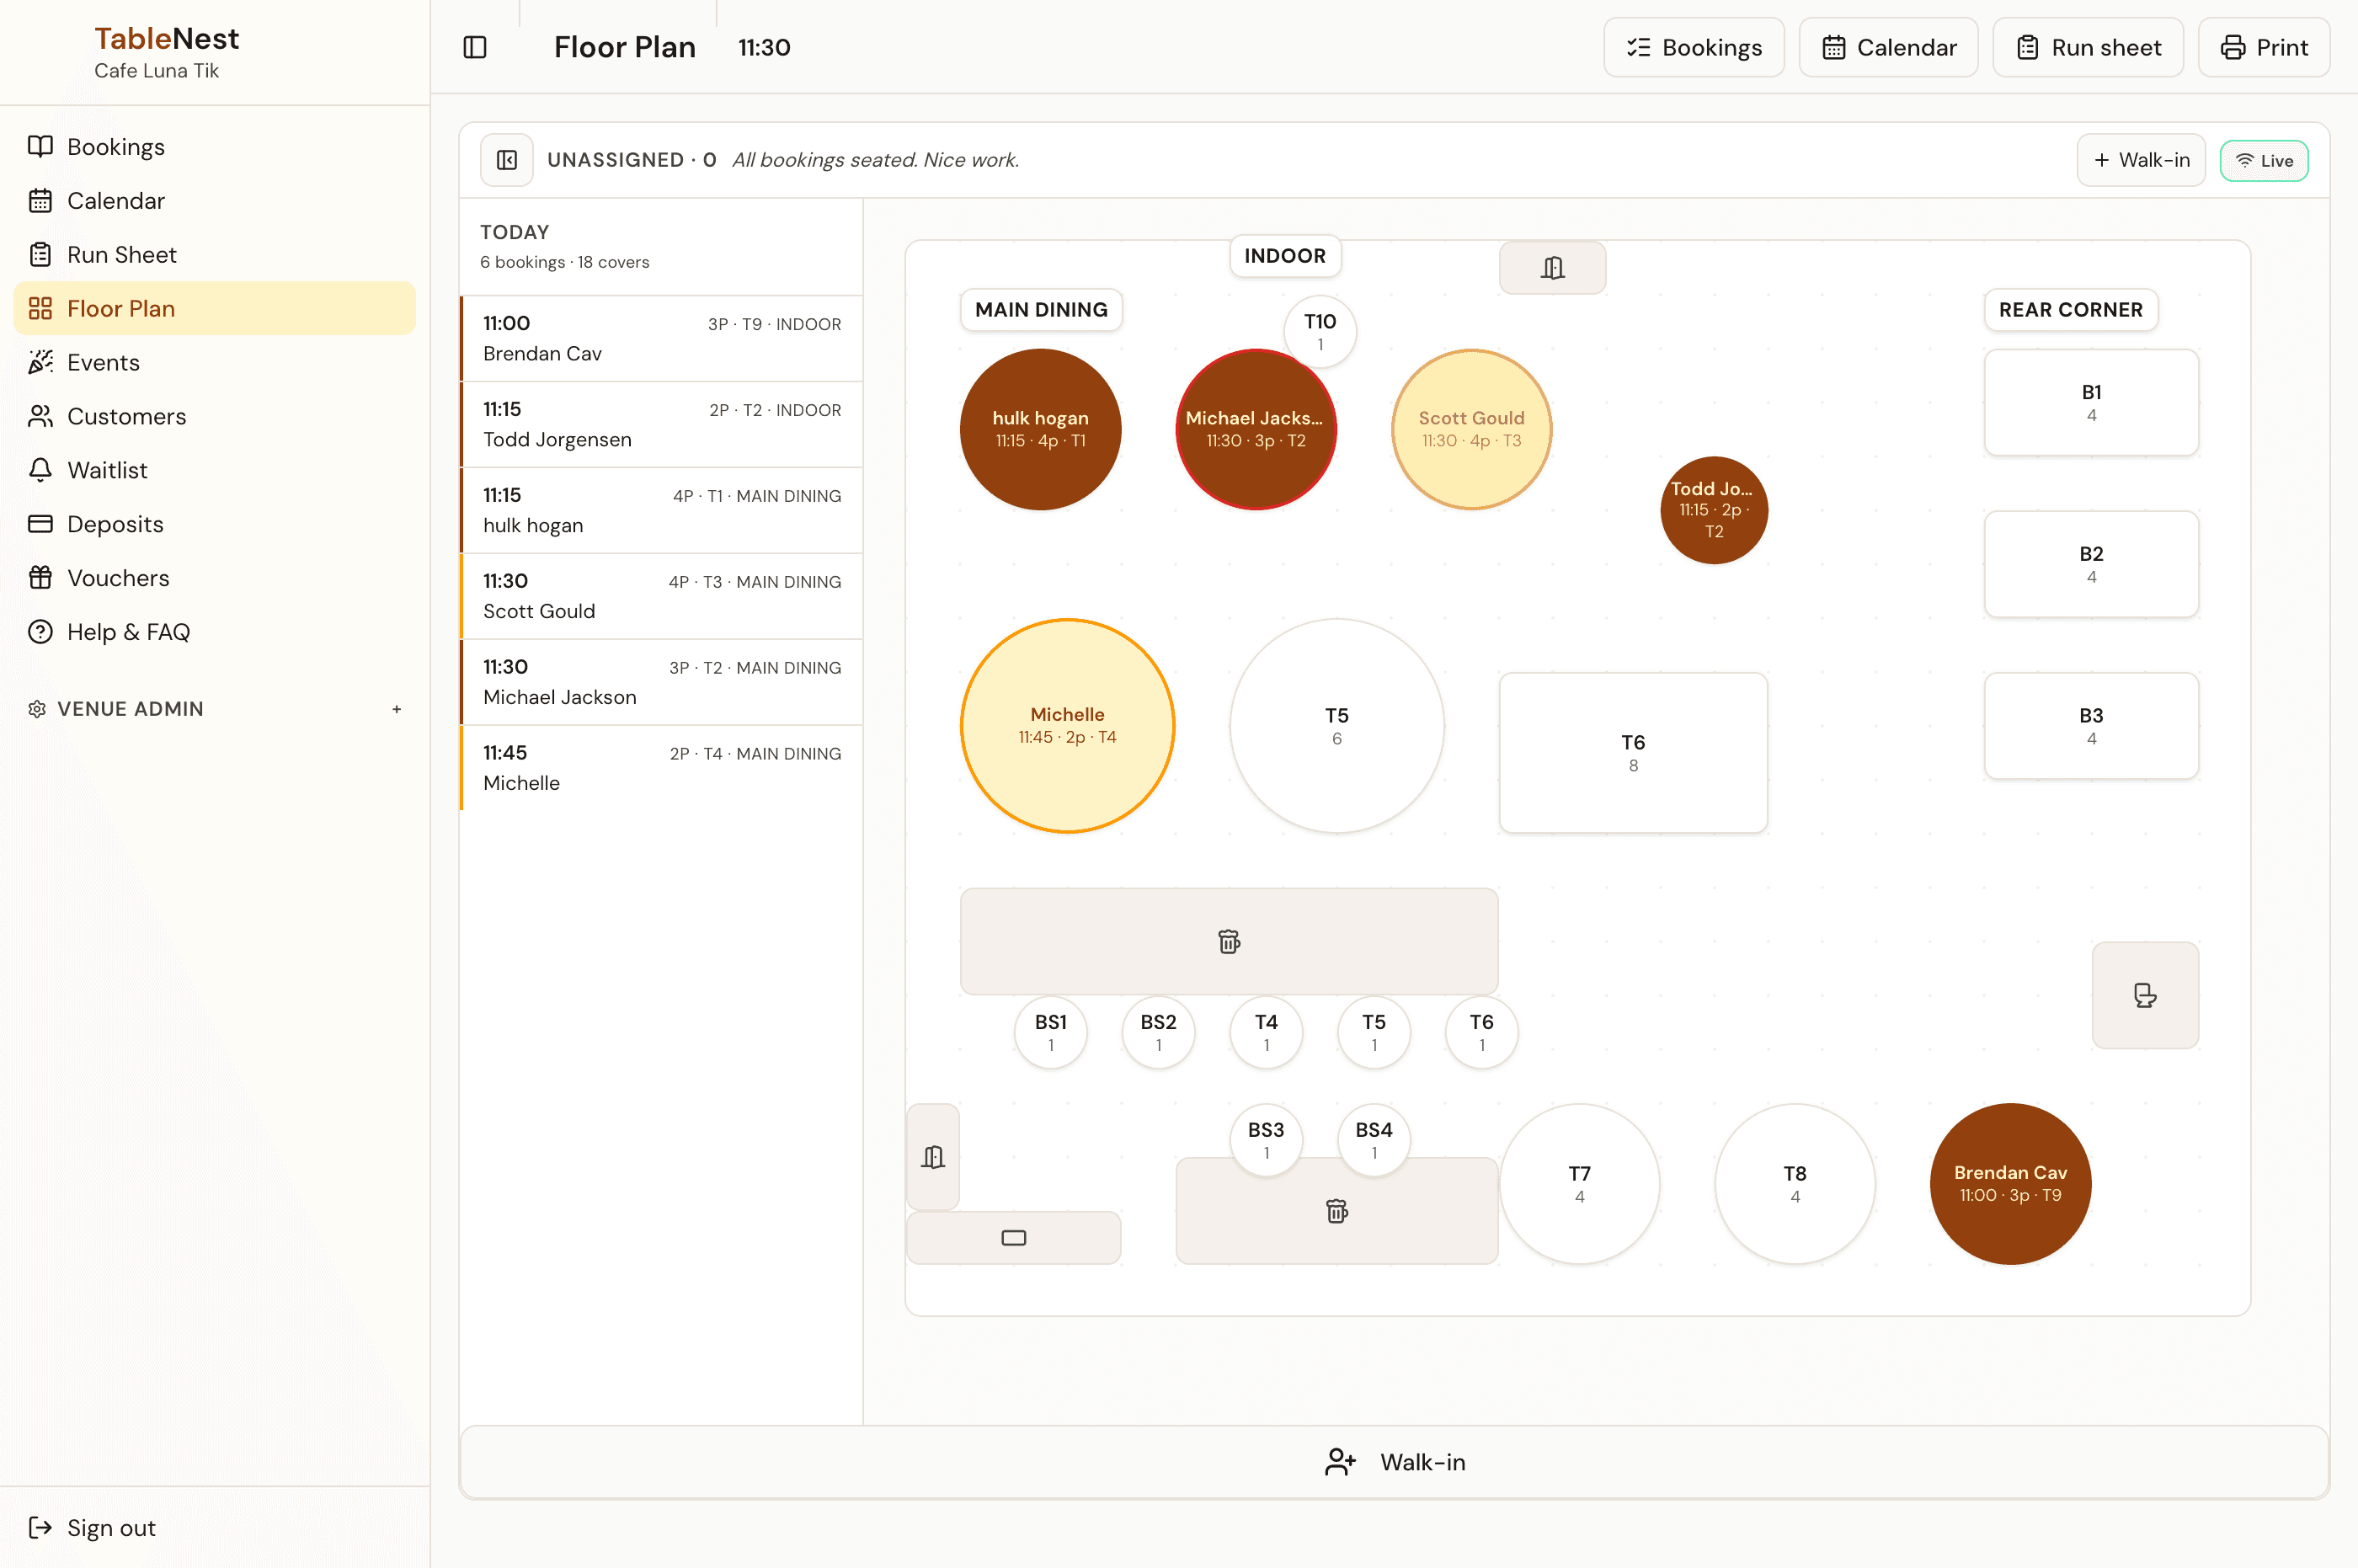The width and height of the screenshot is (2358, 1568).
Task: Select the lower bar counter beer icon
Action: 1337,1211
